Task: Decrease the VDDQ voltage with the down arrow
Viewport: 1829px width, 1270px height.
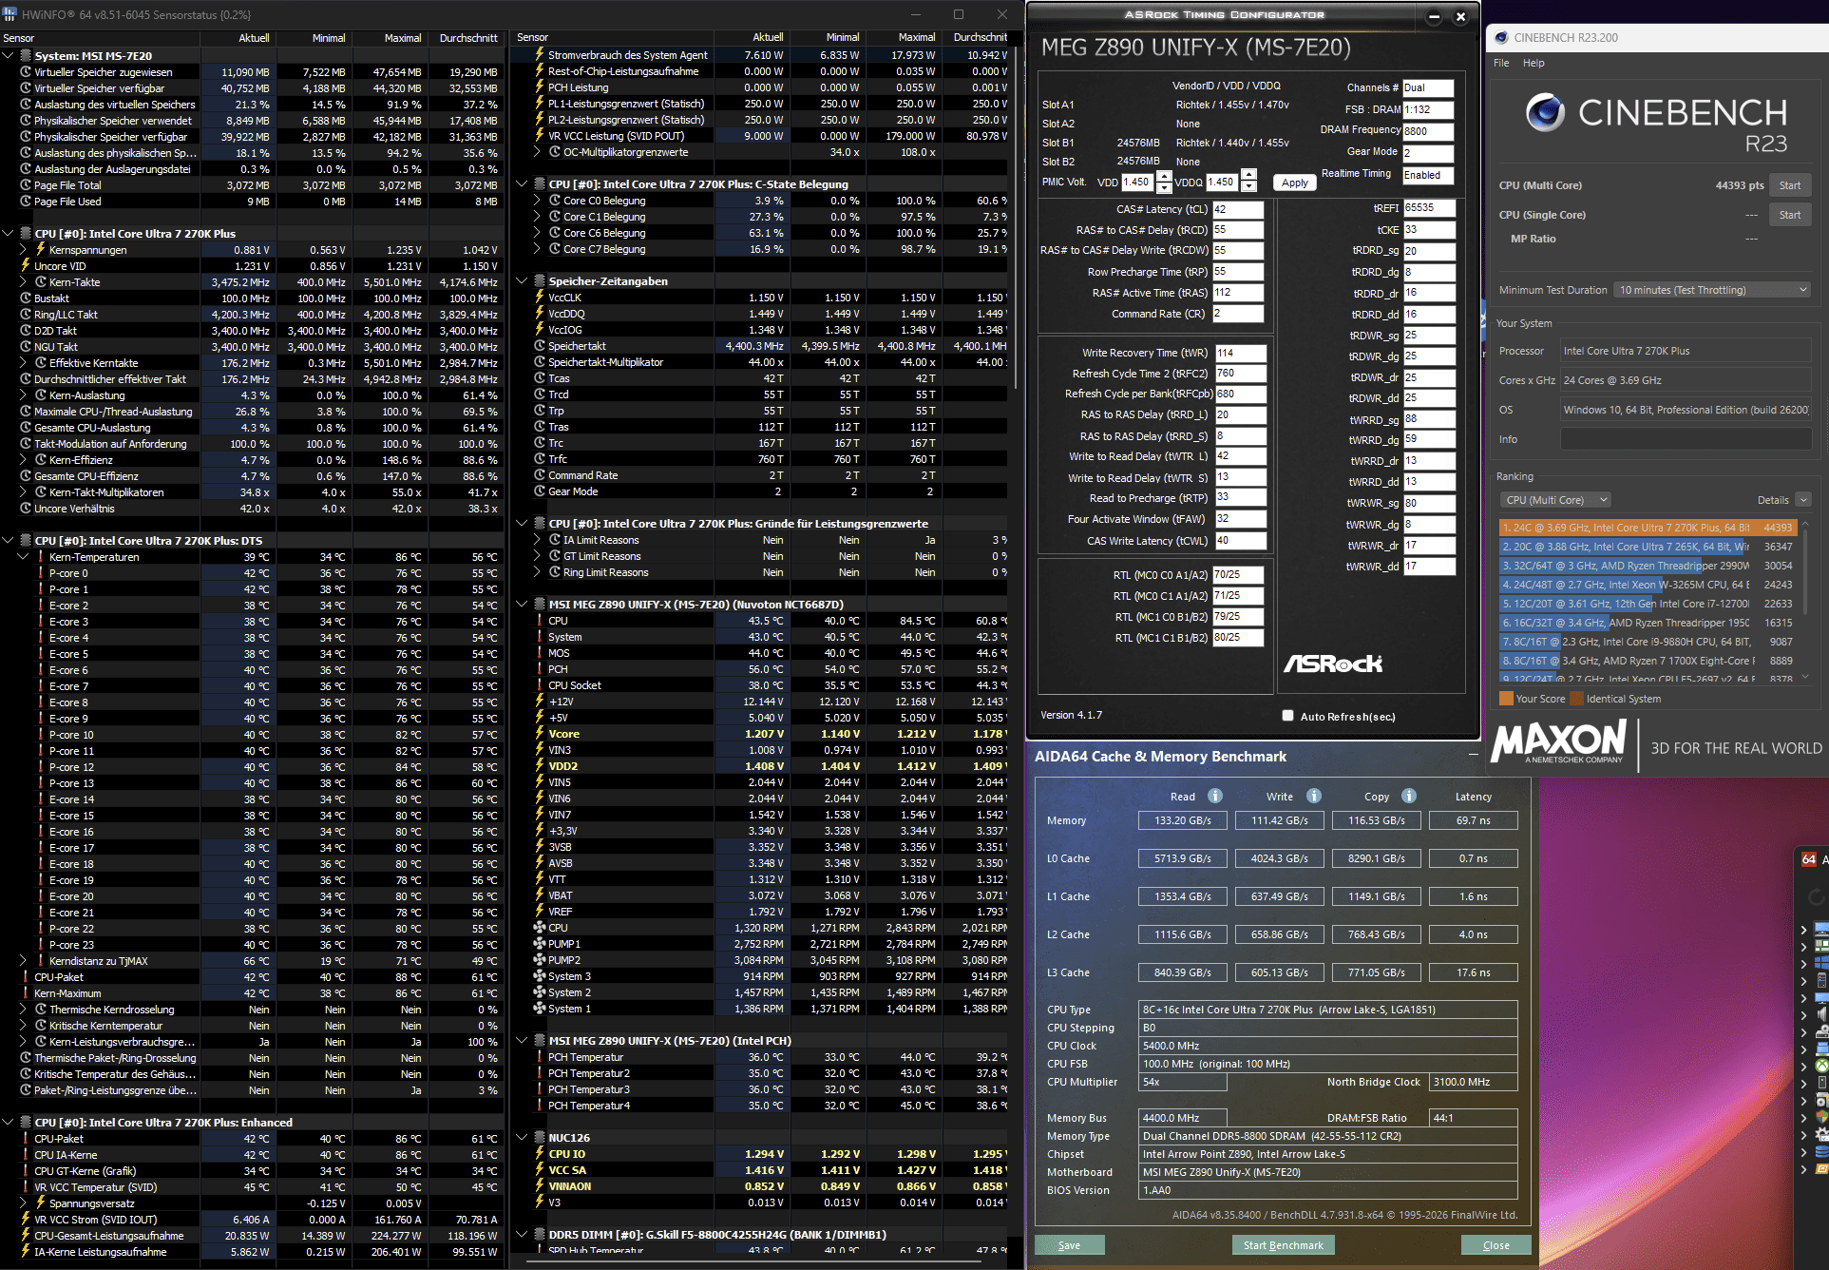Action: click(1248, 187)
